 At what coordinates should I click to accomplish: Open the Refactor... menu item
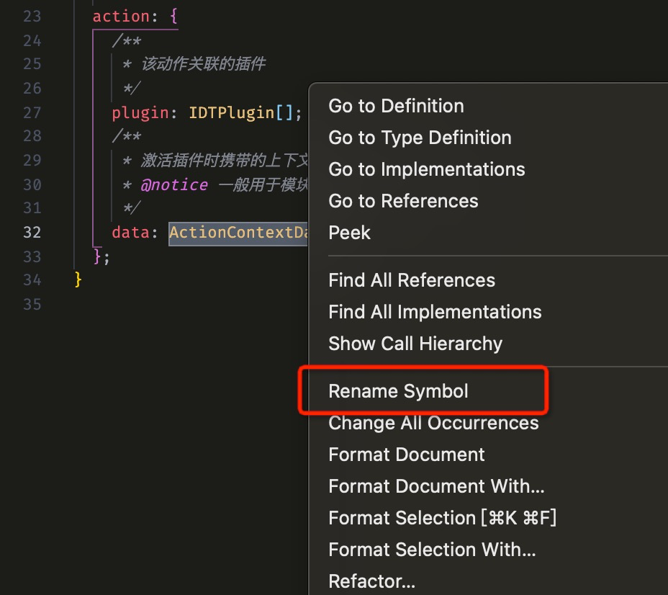pyautogui.click(x=371, y=581)
